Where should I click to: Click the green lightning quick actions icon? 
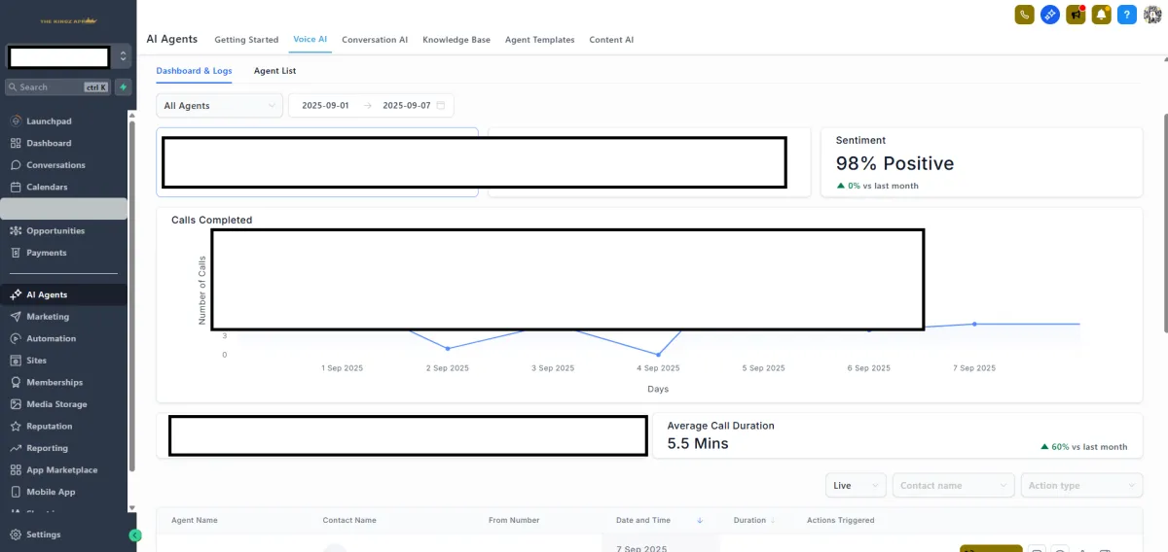[x=123, y=87]
